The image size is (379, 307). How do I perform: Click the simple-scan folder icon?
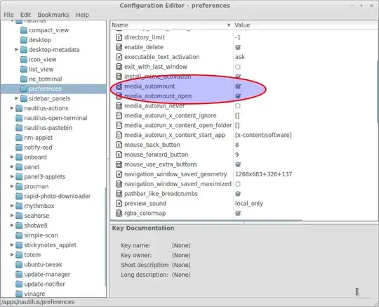click(x=19, y=235)
